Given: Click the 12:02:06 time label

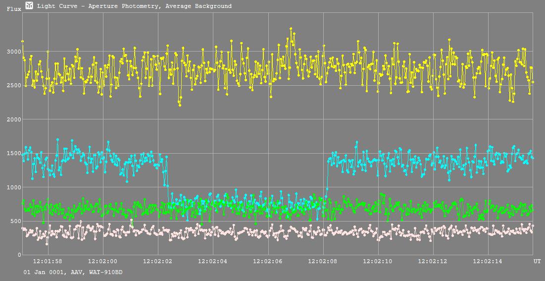Looking at the screenshot, I should (268, 261).
